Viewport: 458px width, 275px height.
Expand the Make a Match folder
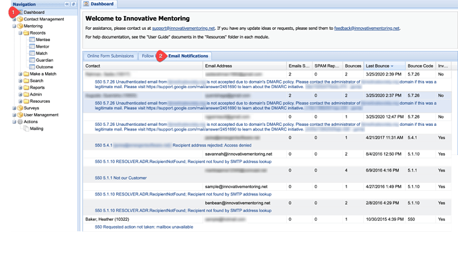(21, 74)
